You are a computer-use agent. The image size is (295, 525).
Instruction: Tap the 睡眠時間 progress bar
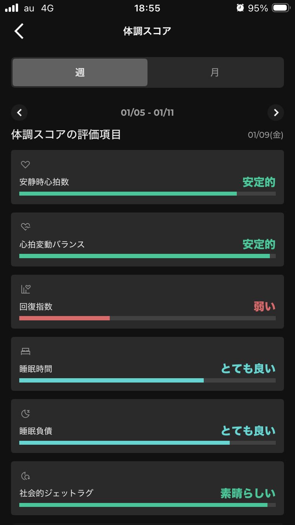[x=147, y=380]
